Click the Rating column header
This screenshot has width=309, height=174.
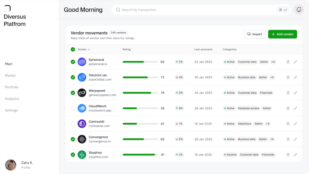coord(126,49)
